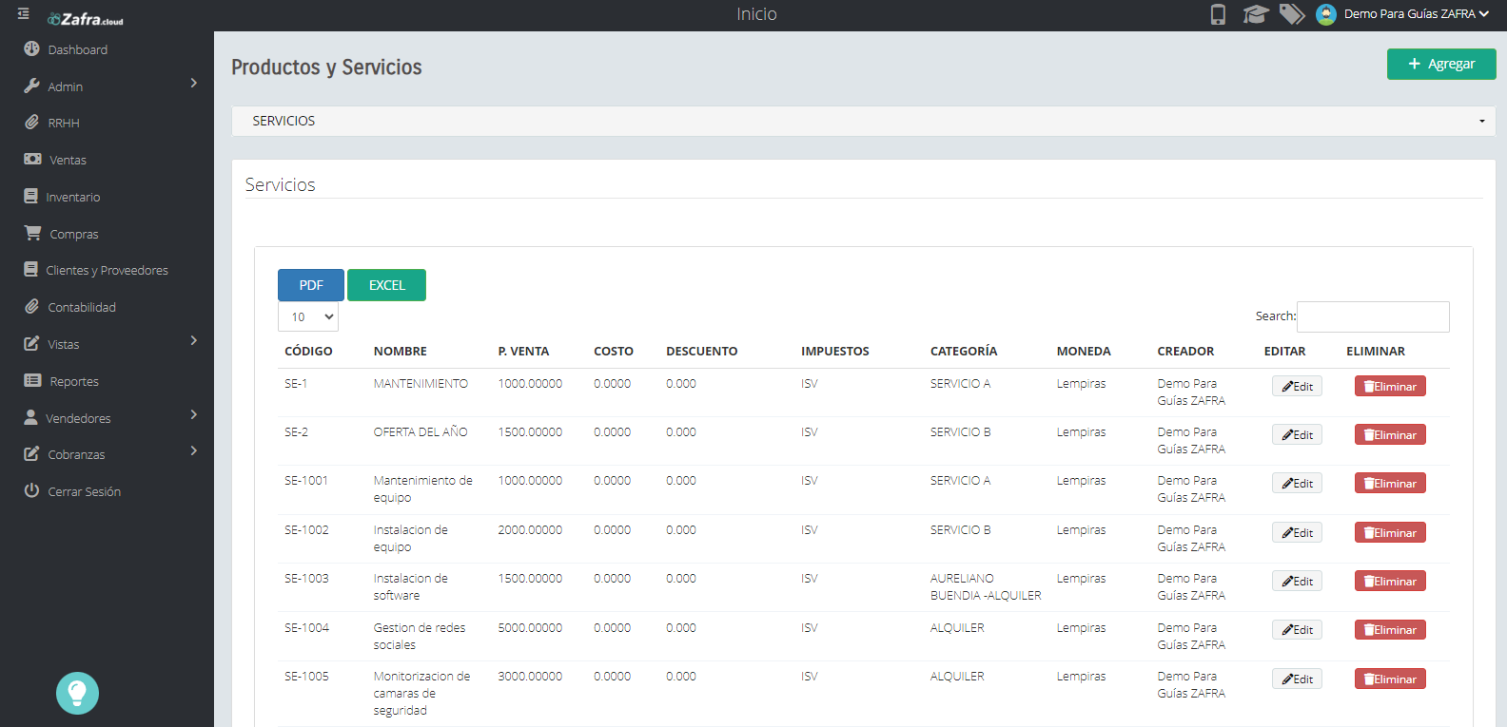The width and height of the screenshot is (1507, 727).
Task: Expand the Vendedores submenu arrow
Action: pos(193,415)
